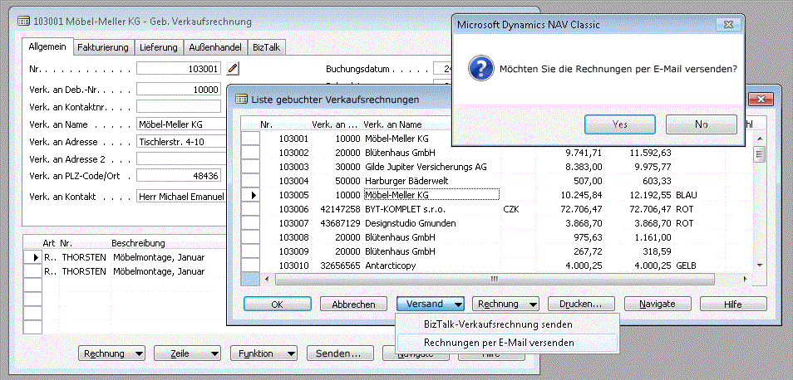The height and width of the screenshot is (380, 793).
Task: Open the Funktion dropdown button
Action: [x=264, y=353]
